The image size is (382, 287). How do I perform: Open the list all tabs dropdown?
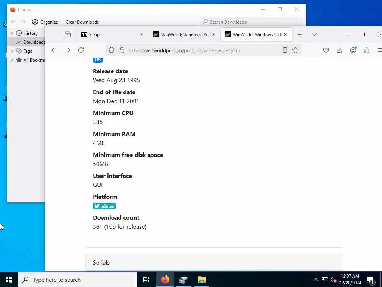315,34
